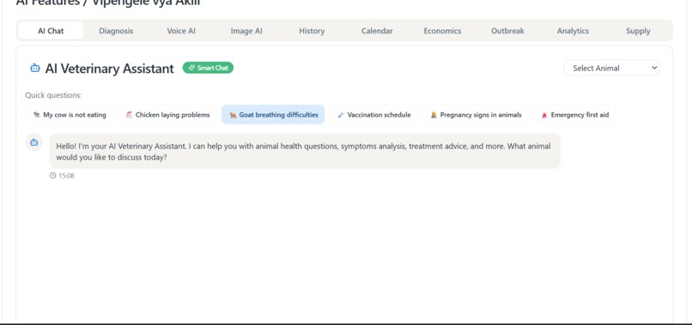This screenshot has height=325, width=692.
Task: Click the siren icon in Emergency first aid chip
Action: tap(544, 115)
